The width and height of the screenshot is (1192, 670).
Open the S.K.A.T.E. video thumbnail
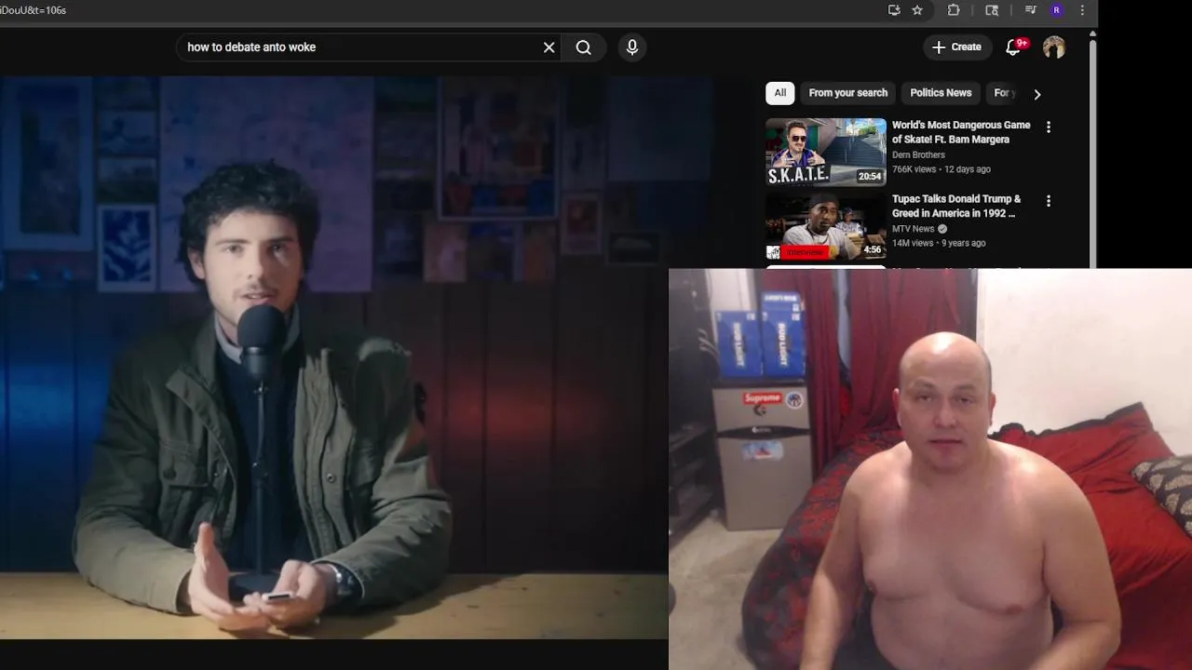coord(826,152)
